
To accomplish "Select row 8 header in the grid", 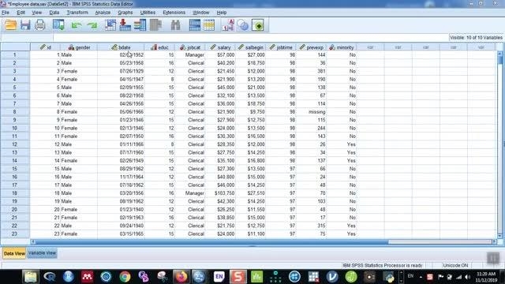I will click(15, 112).
